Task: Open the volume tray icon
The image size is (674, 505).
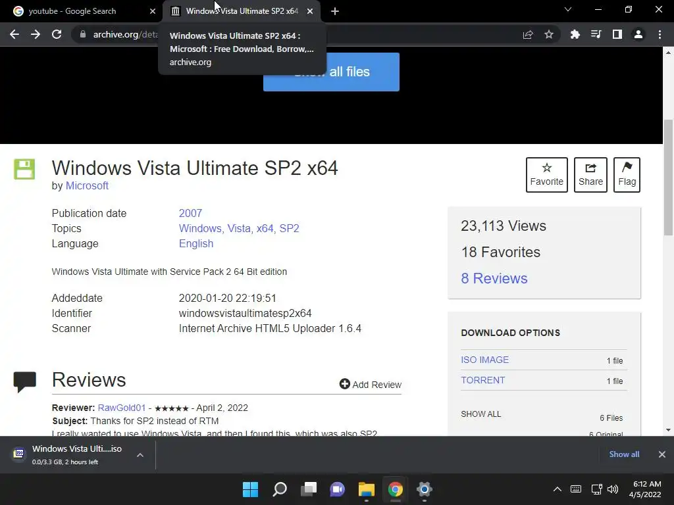Action: click(613, 489)
